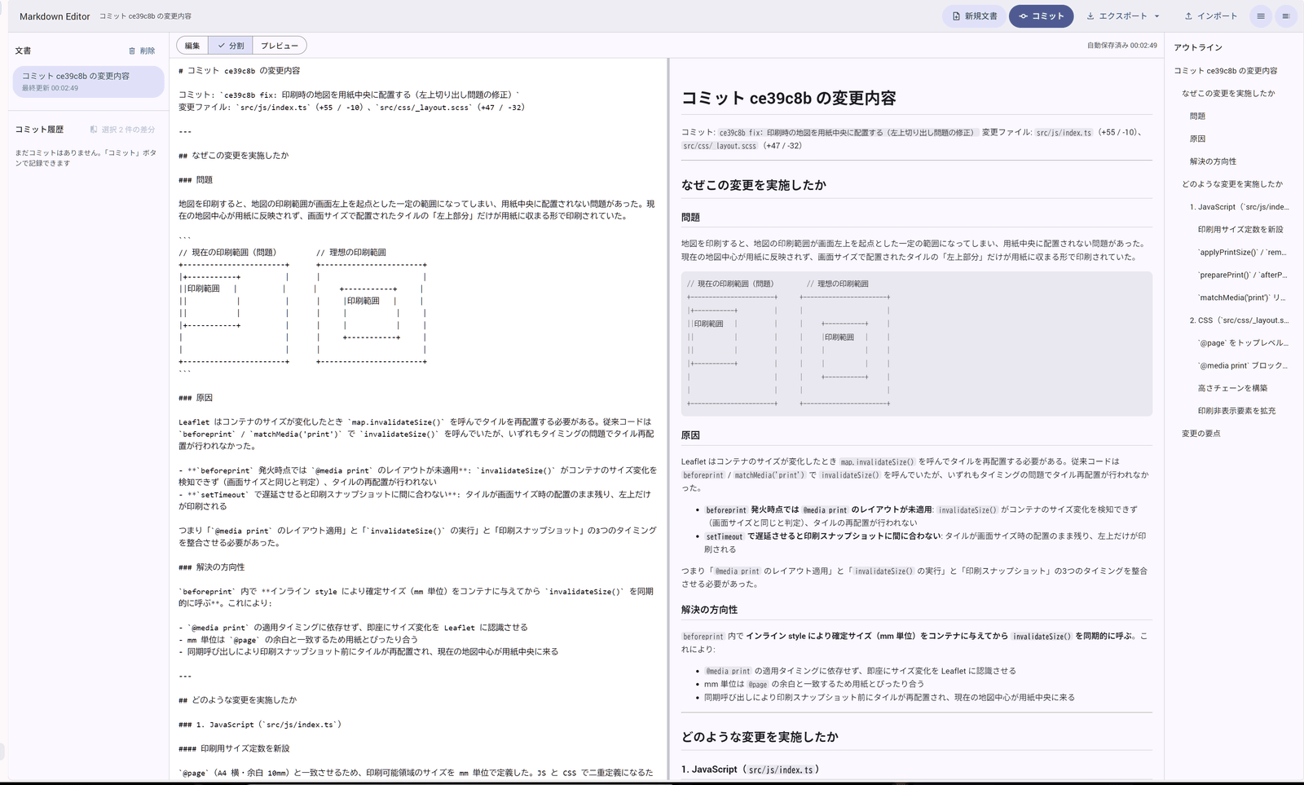Viewport: 1304px width, 785px height.
Task: Delete the document via 削除 trash button
Action: (x=142, y=51)
